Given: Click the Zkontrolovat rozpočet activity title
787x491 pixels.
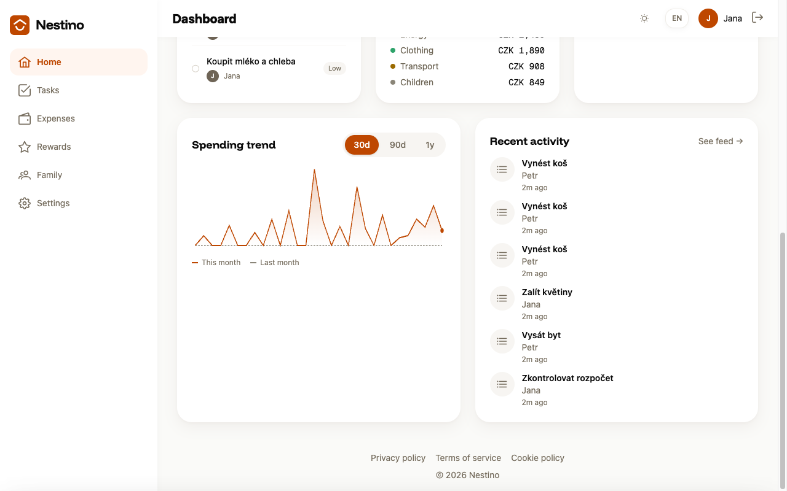Looking at the screenshot, I should coord(568,378).
